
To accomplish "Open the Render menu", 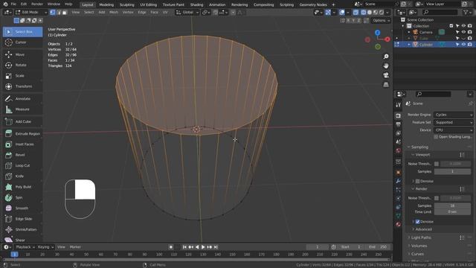I will (x=37, y=4).
